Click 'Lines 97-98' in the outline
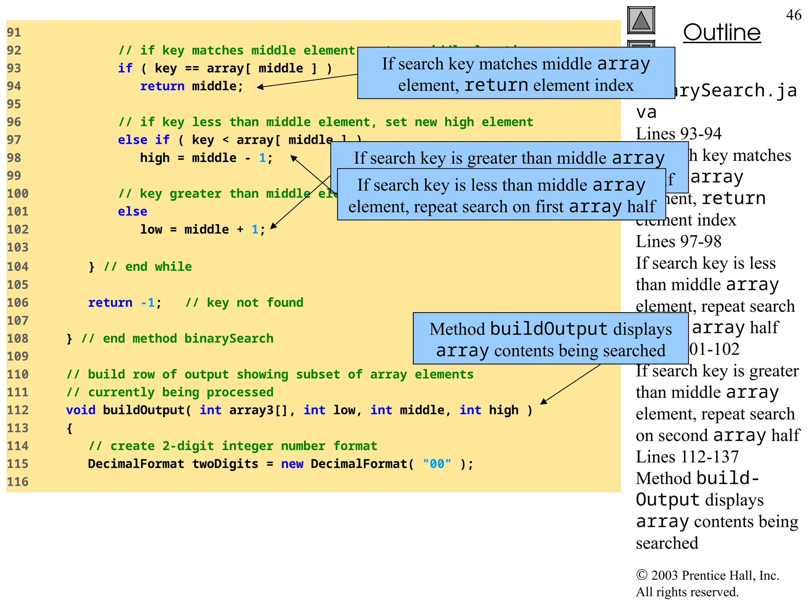Image resolution: width=810 pixels, height=607 pixels. click(679, 241)
